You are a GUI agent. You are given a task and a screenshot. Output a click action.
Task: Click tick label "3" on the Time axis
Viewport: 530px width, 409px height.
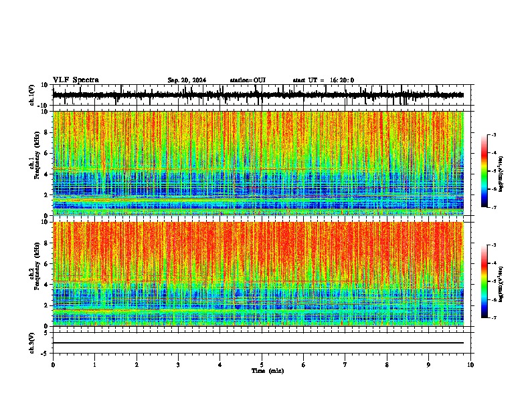click(178, 365)
